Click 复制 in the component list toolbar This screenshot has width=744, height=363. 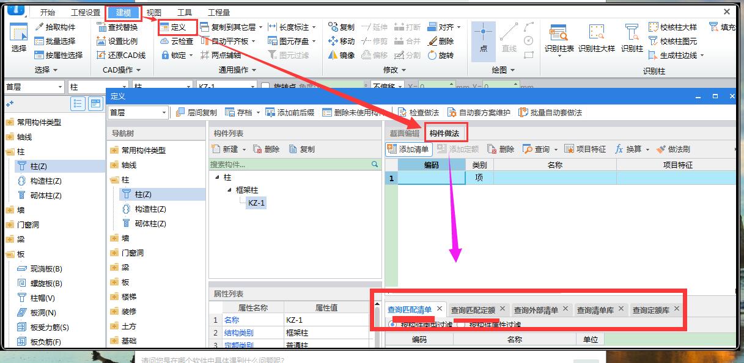(302, 149)
